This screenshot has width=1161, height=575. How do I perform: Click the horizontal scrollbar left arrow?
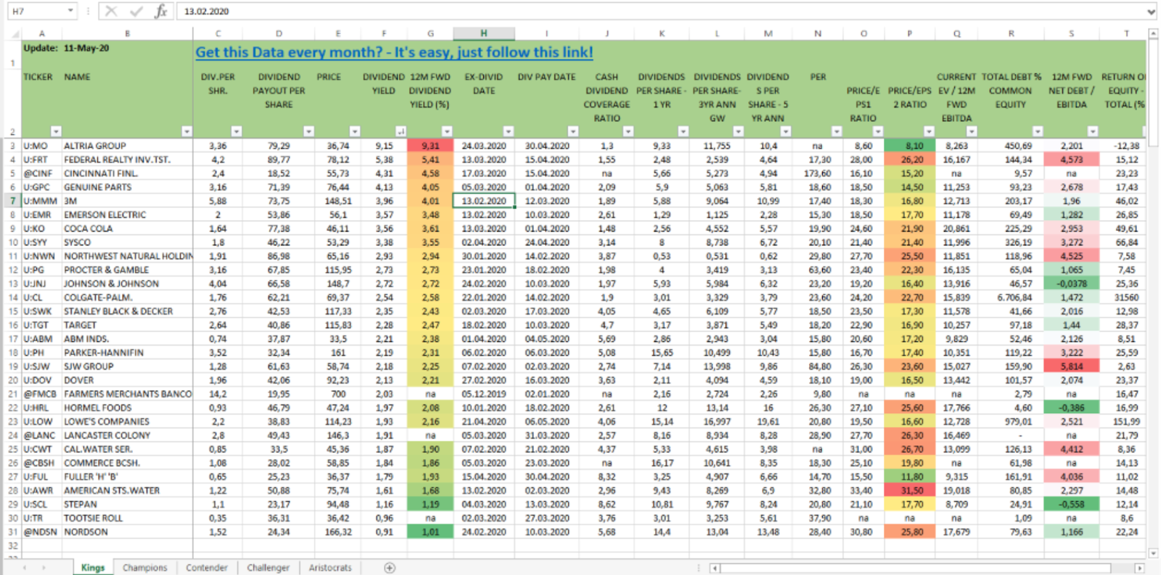pyautogui.click(x=715, y=568)
